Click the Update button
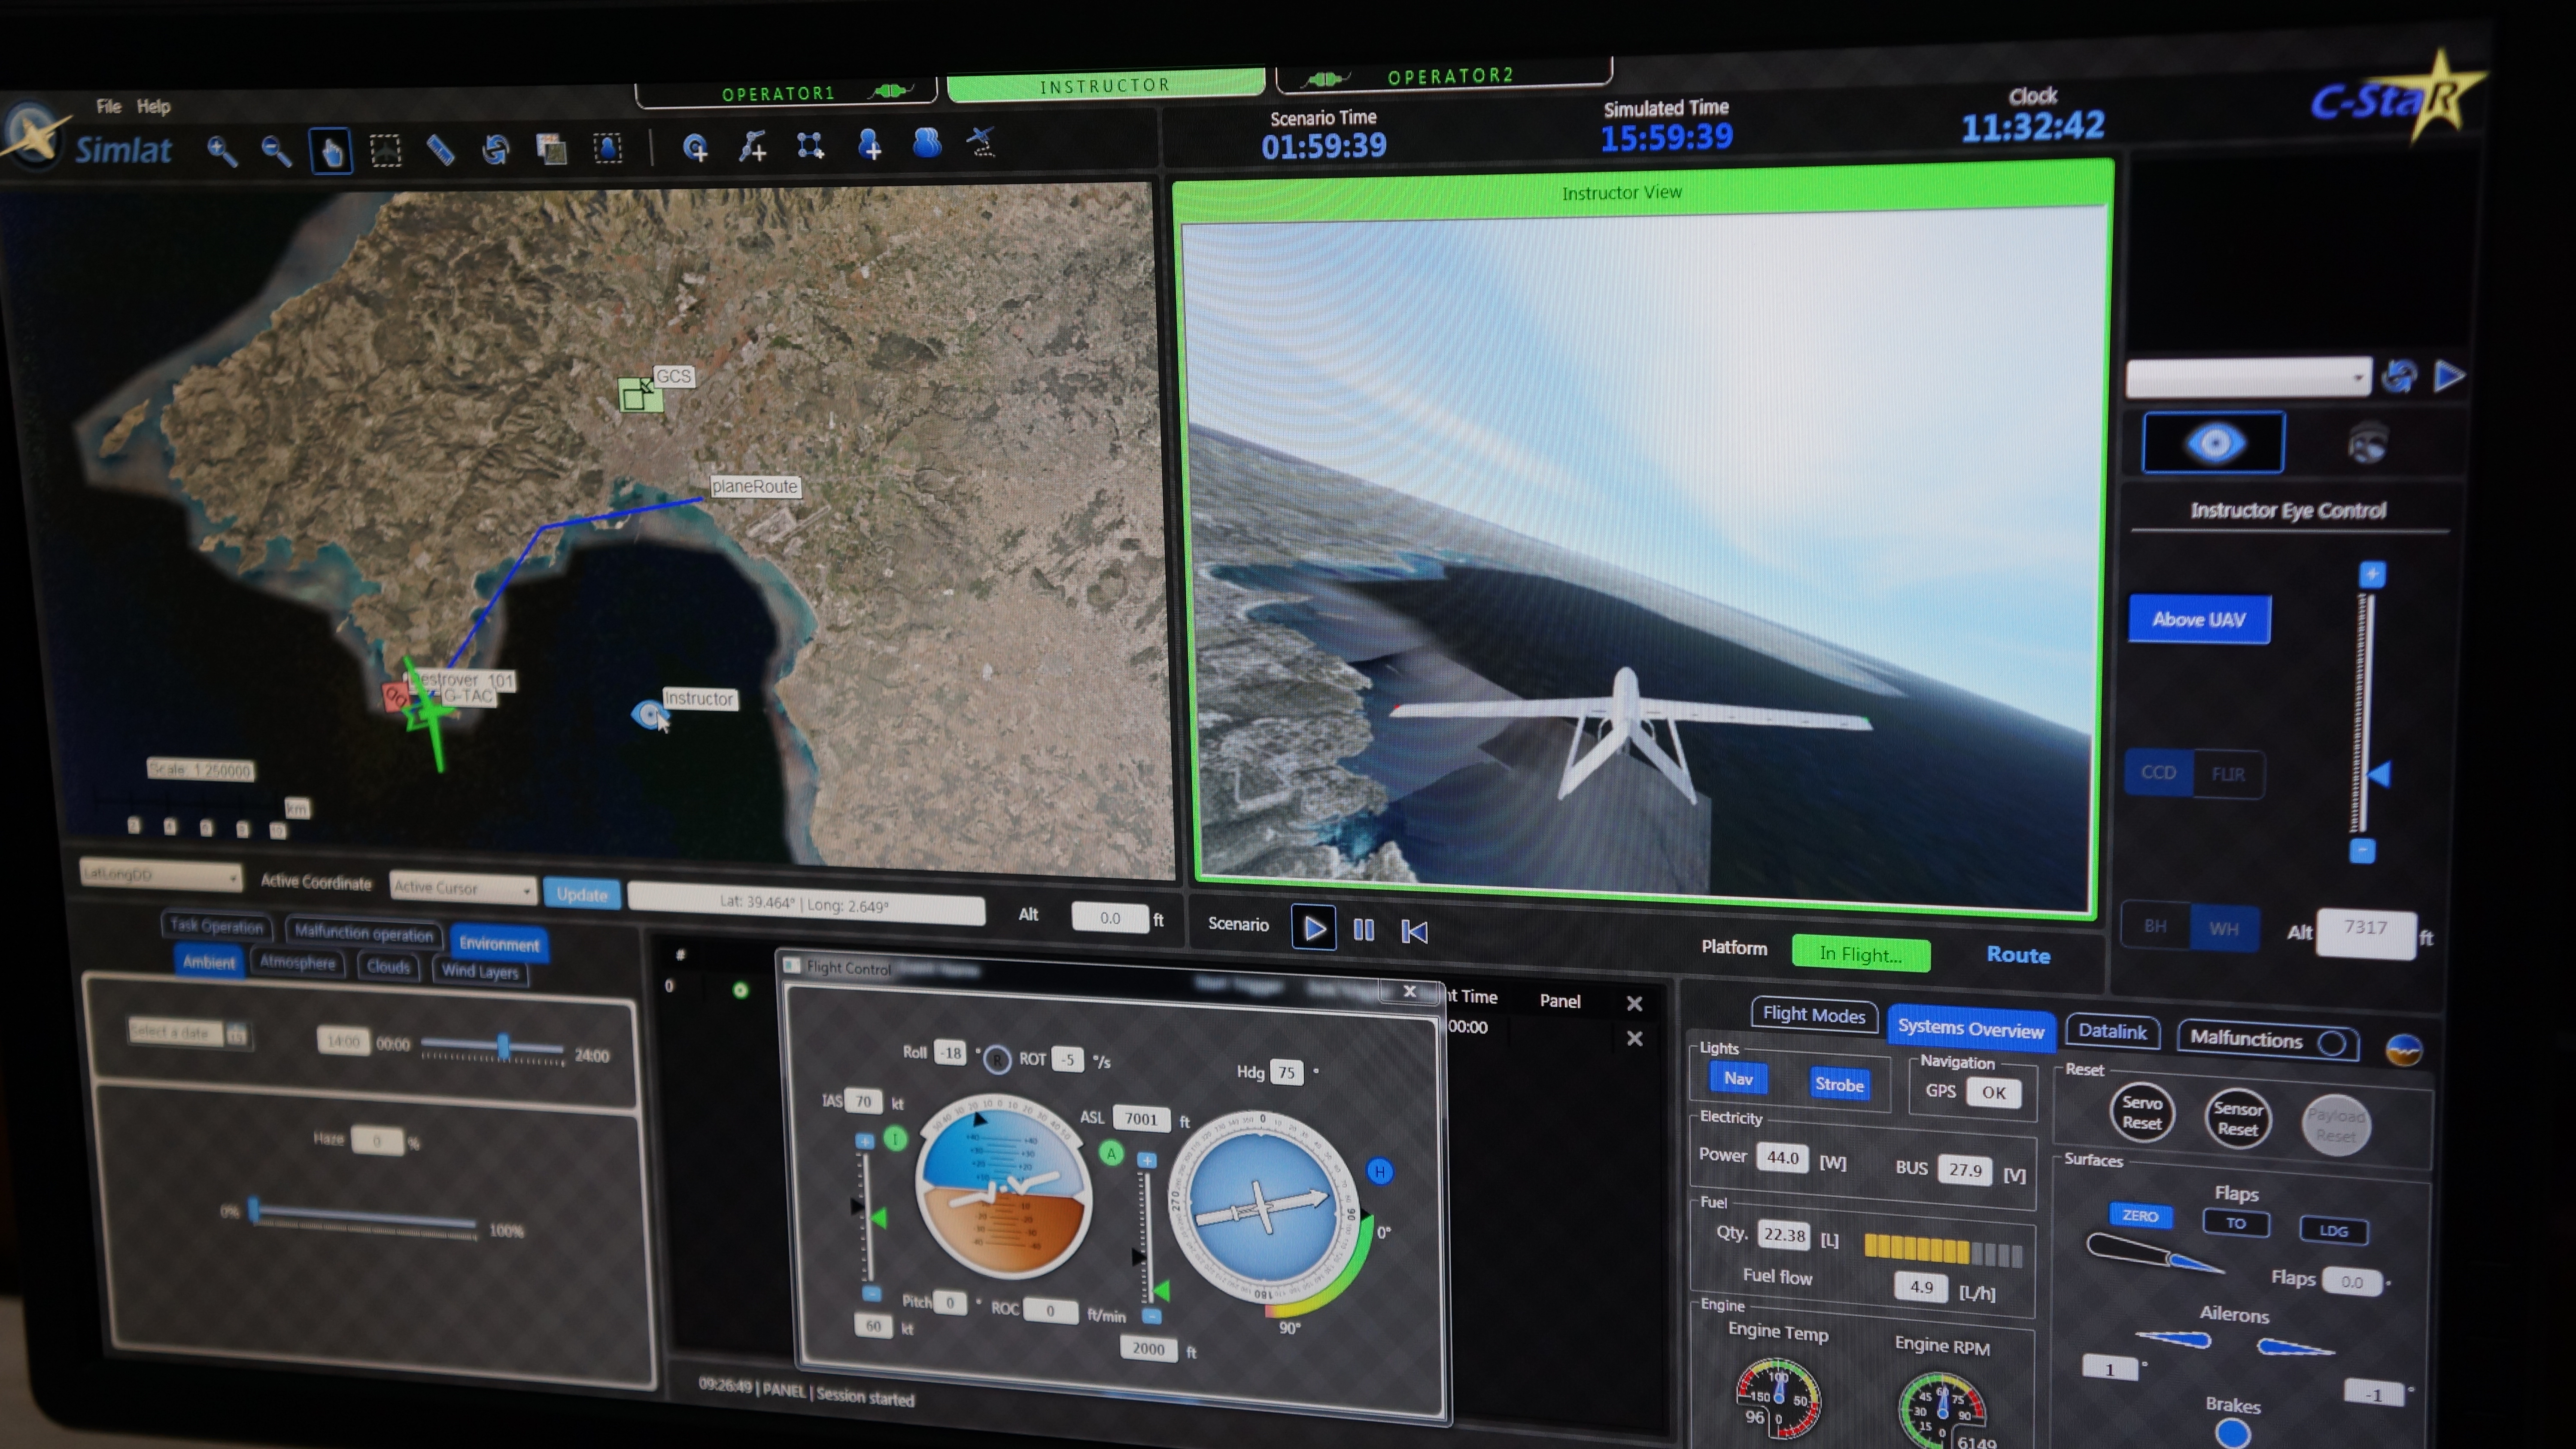2576x1449 pixels. 582,894
